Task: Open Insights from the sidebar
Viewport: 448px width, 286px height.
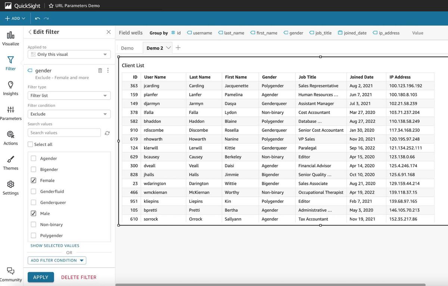Action: click(x=10, y=85)
